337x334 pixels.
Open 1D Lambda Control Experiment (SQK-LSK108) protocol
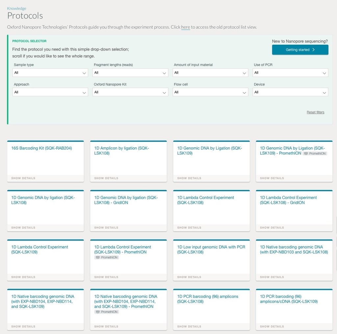(205, 200)
